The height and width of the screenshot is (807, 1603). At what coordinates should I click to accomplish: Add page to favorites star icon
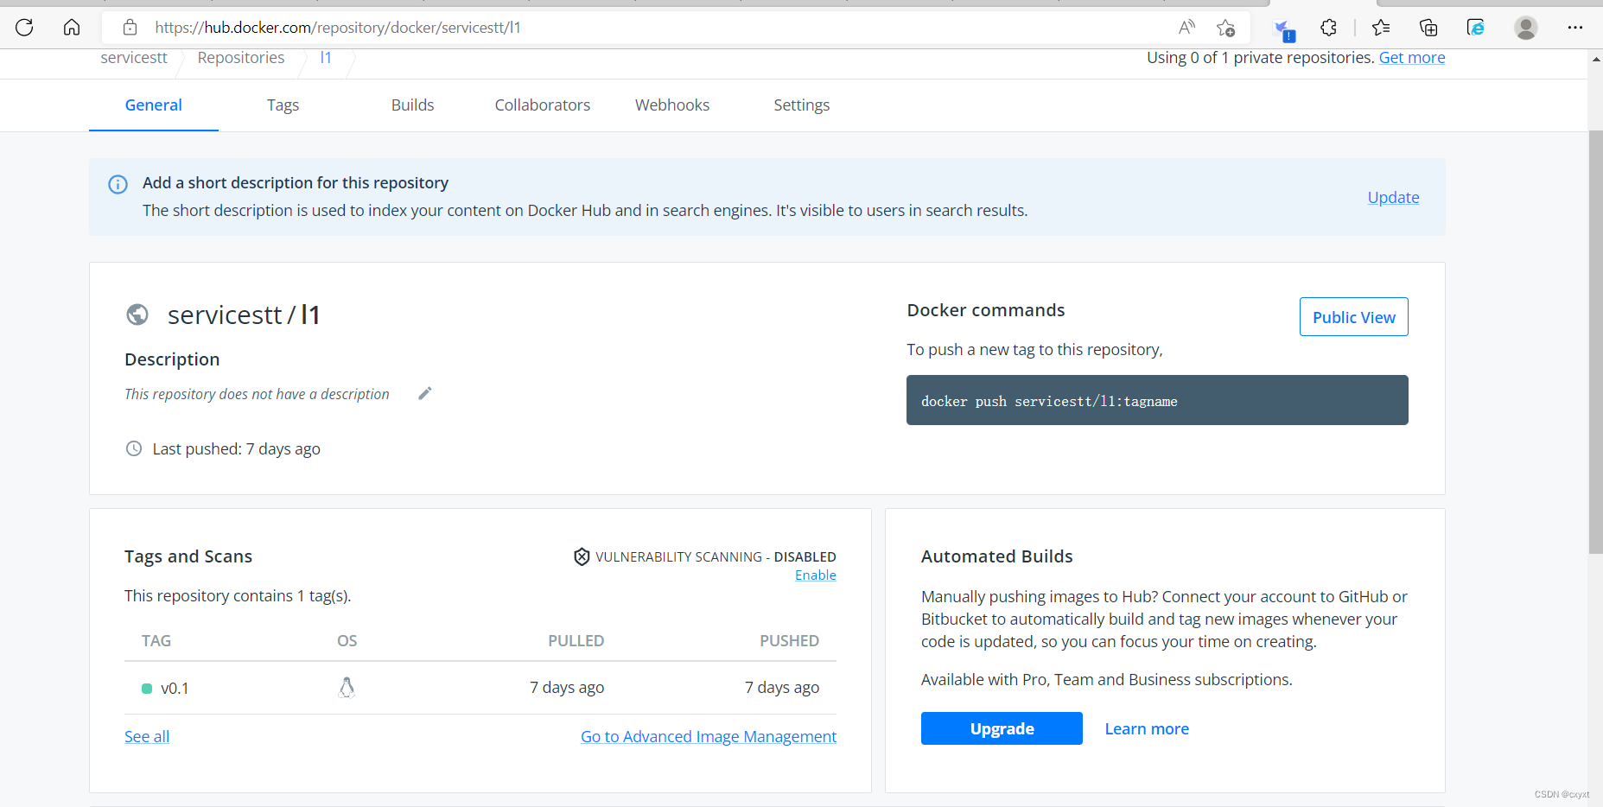(1225, 28)
